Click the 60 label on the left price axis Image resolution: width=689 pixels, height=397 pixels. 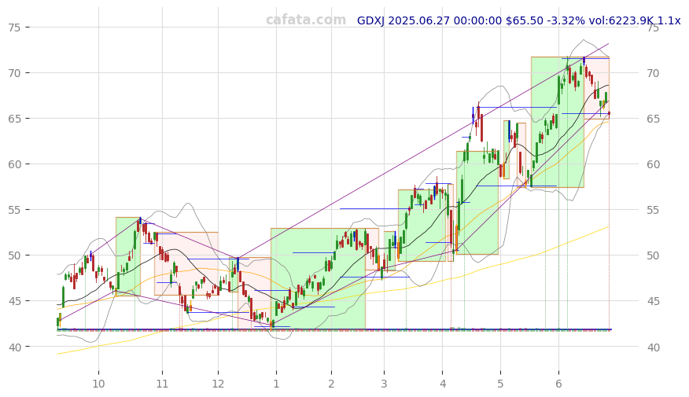pyautogui.click(x=14, y=164)
